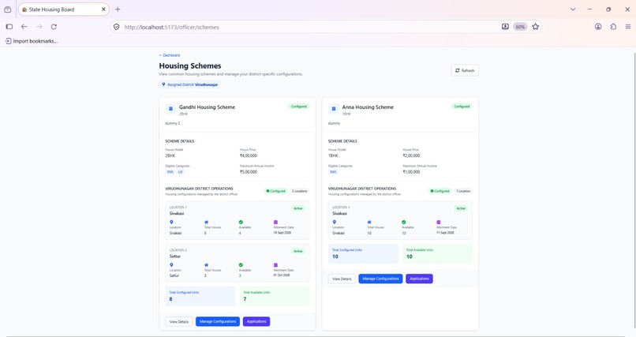Close the State Housing Board tab
The height and width of the screenshot is (337, 636).
tap(103, 9)
